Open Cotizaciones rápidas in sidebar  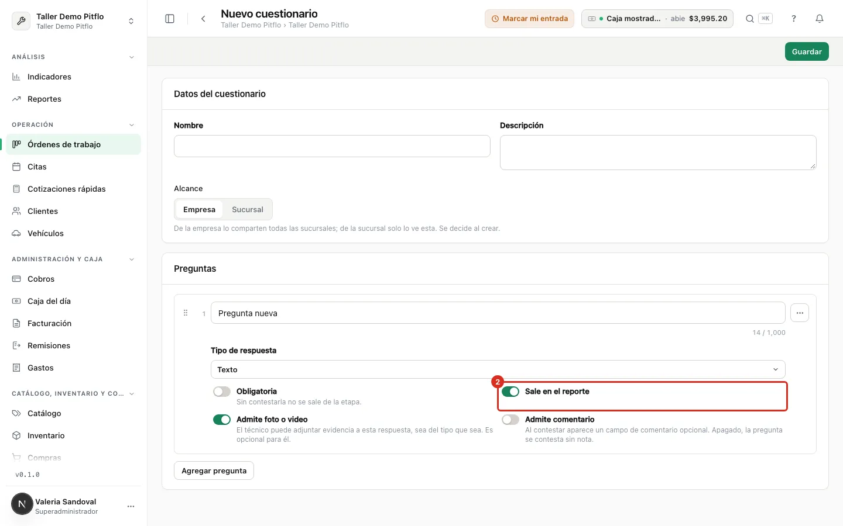pyautogui.click(x=74, y=189)
